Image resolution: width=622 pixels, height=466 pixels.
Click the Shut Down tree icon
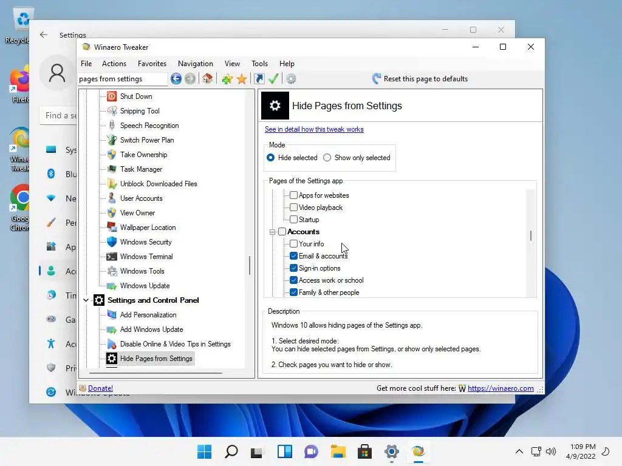click(x=112, y=96)
